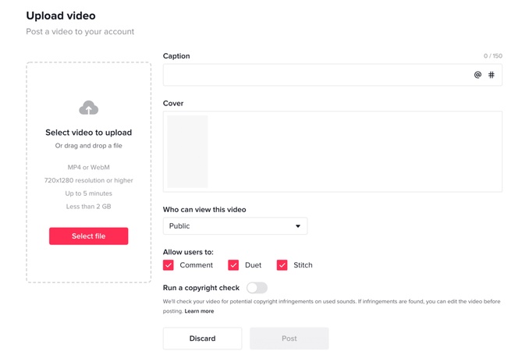
Task: Disable the Duet checkbox
Action: [233, 265]
